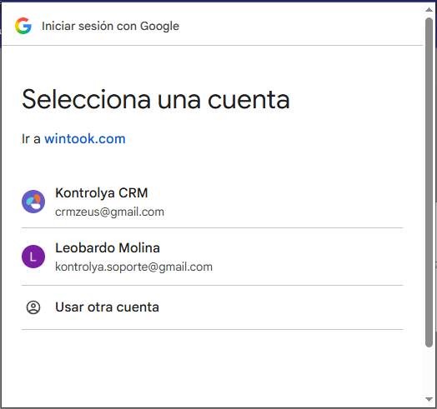Click the Google "G" logo
437x409 pixels.
click(23, 26)
